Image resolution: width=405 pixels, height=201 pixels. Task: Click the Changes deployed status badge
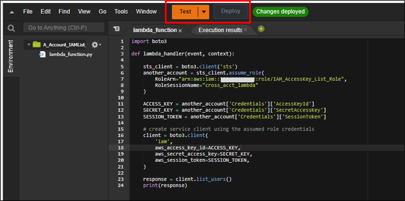click(280, 12)
